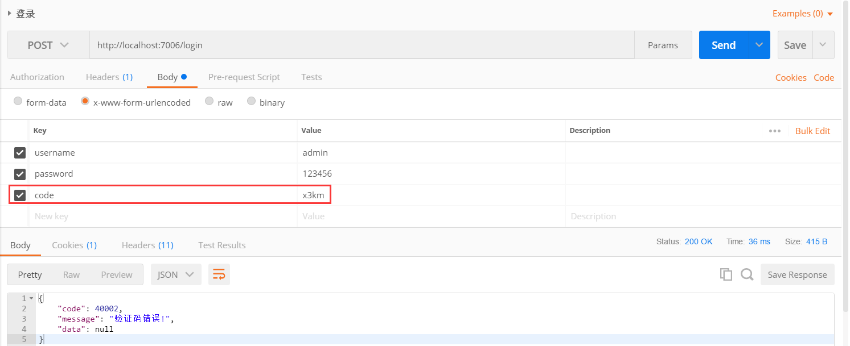This screenshot has height=346, width=850.
Task: Uncheck the password parameter checkbox
Action: point(20,174)
